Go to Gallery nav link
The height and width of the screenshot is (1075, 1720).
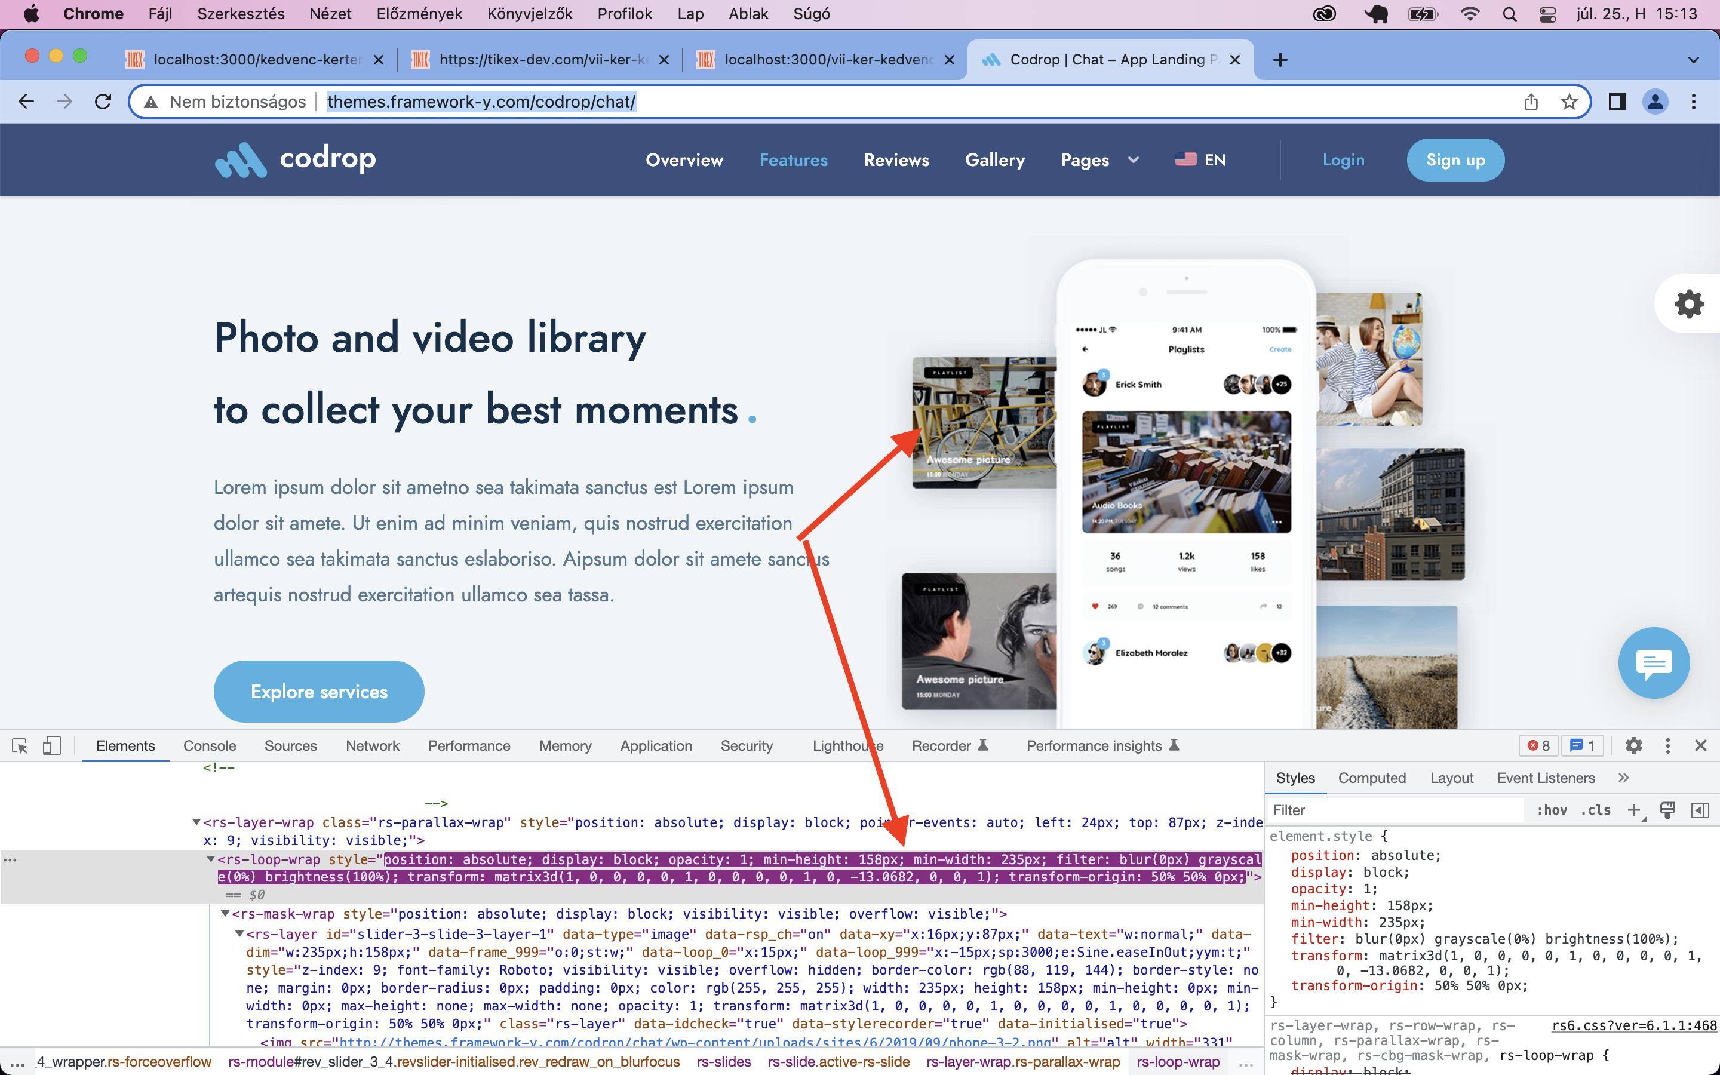pyautogui.click(x=994, y=160)
